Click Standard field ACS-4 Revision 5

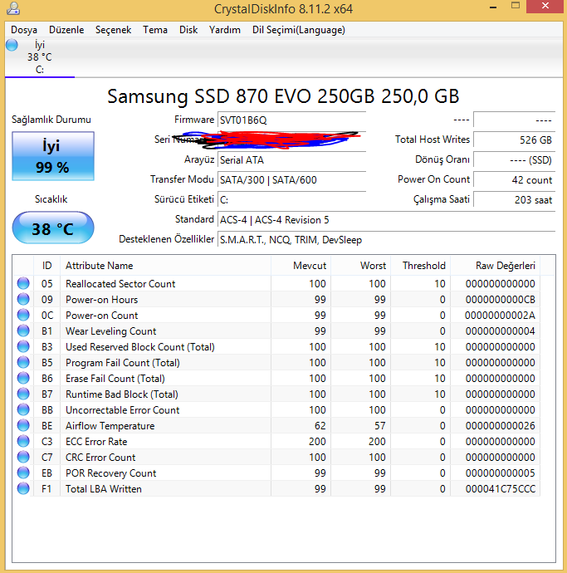coord(386,220)
